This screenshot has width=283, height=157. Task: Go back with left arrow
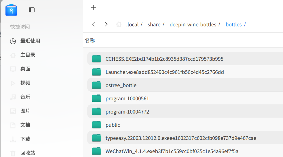click(x=94, y=24)
